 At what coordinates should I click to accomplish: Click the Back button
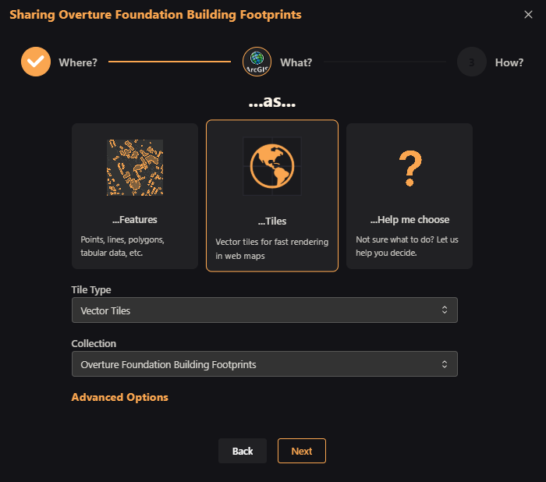coord(243,451)
